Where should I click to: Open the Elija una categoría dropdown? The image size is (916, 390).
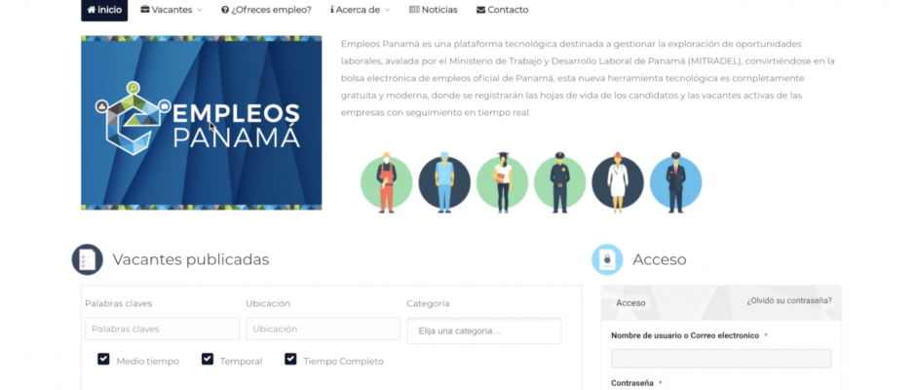tap(484, 331)
